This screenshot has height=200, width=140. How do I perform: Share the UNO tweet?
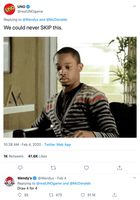tap(120, 168)
